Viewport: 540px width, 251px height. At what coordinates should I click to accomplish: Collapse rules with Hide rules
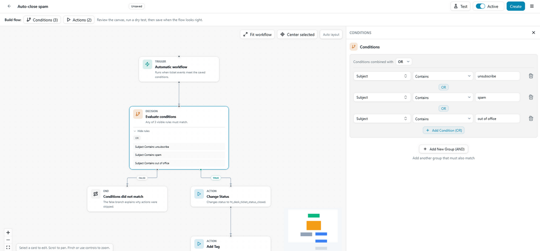(x=141, y=131)
